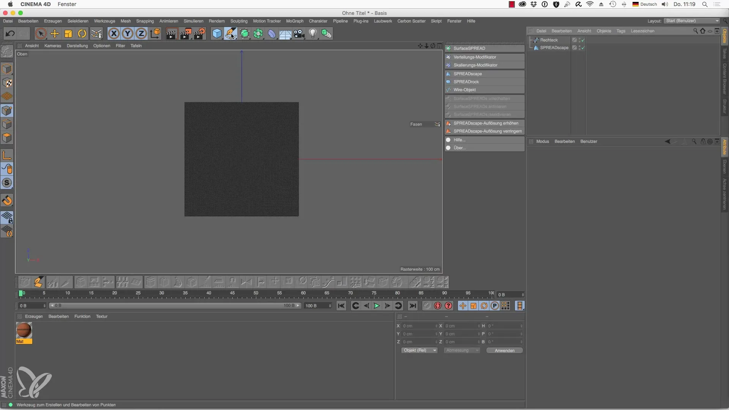The width and height of the screenshot is (729, 410).
Task: Click record active objects button
Action: [427, 306]
